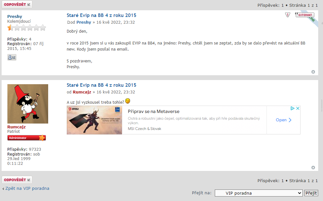Screen dimensions: 323x201
Task: Click Rumcajz's avatar image
Action: 28,104
